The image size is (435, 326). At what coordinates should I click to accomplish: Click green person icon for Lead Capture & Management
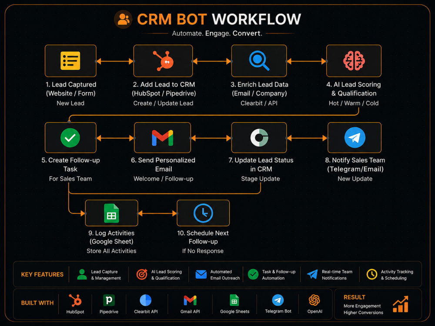pyautogui.click(x=82, y=274)
